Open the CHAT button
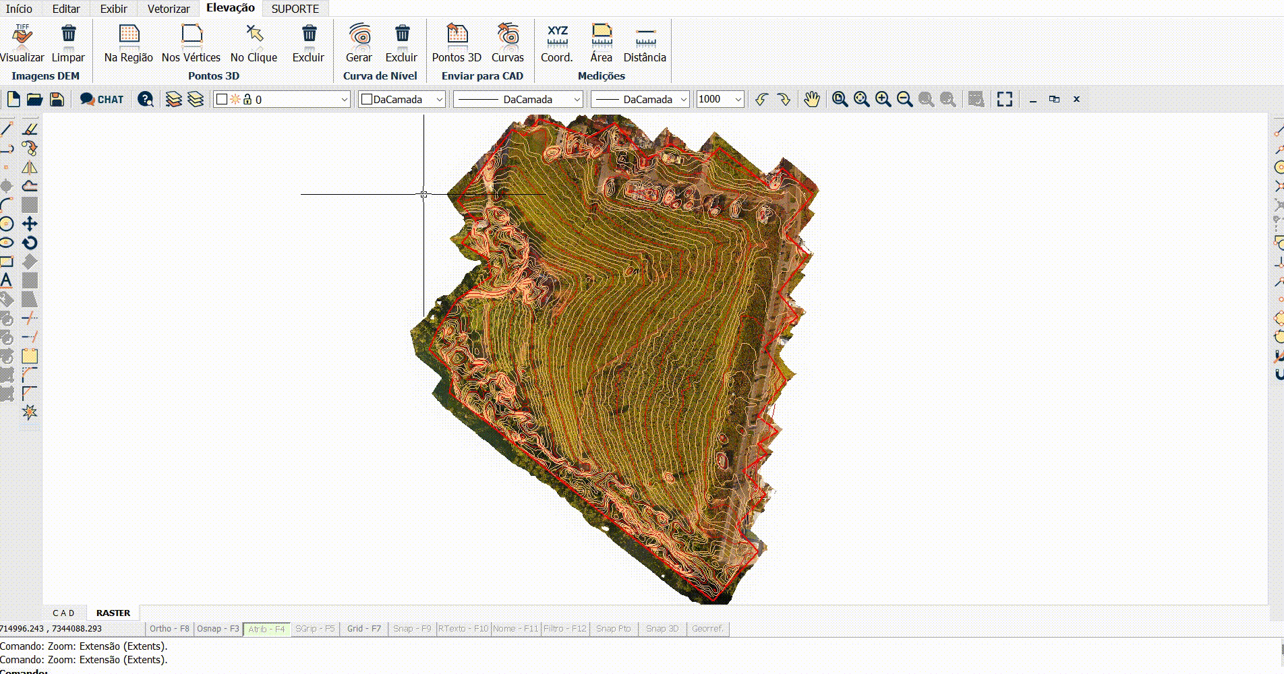This screenshot has height=674, width=1284. tap(102, 99)
